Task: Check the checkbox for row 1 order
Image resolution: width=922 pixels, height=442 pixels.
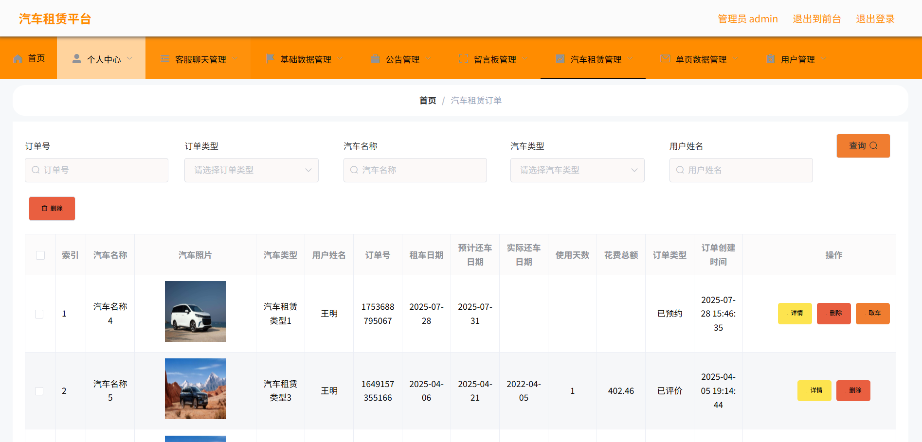Action: tap(39, 314)
